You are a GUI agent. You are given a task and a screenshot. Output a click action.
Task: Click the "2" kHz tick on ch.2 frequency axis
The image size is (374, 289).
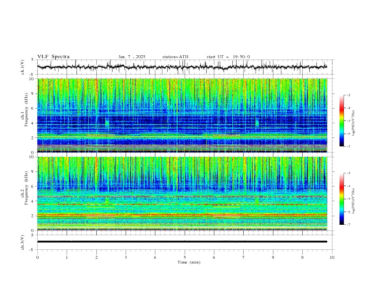point(33,216)
